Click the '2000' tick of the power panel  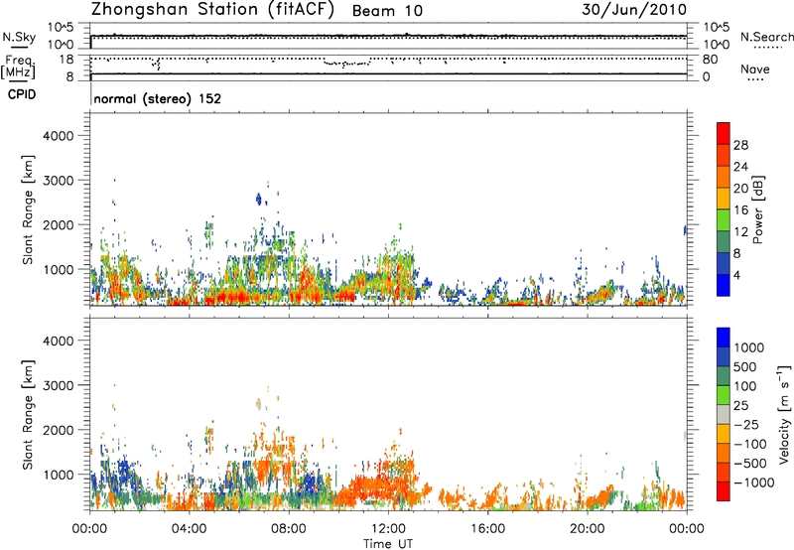[x=58, y=224]
